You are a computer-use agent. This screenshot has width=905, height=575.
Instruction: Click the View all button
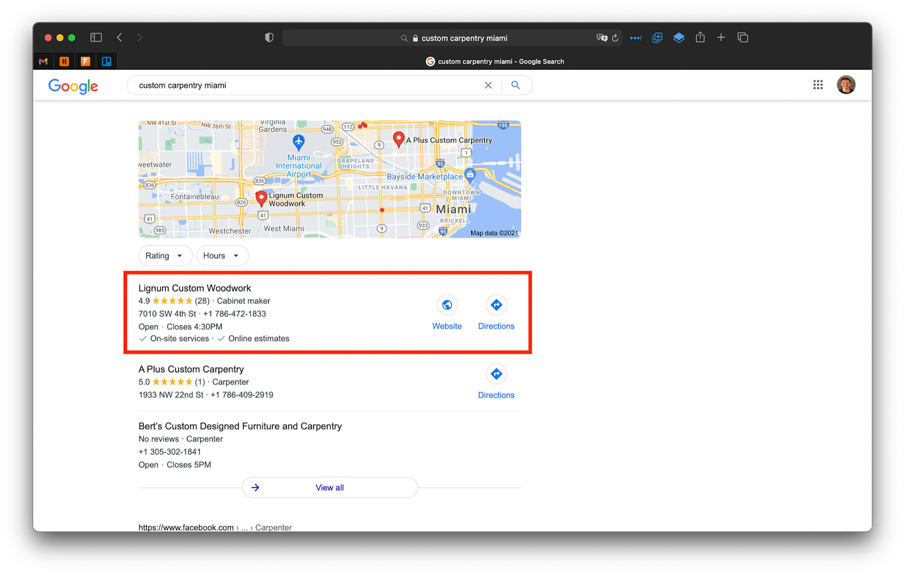coord(330,487)
